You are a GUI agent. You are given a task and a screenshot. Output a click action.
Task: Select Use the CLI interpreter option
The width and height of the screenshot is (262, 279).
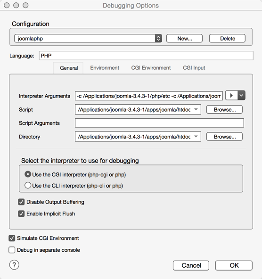pos(28,185)
